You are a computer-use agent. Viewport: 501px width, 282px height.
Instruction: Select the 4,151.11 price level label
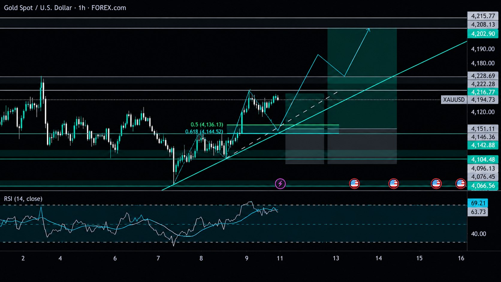[483, 129]
